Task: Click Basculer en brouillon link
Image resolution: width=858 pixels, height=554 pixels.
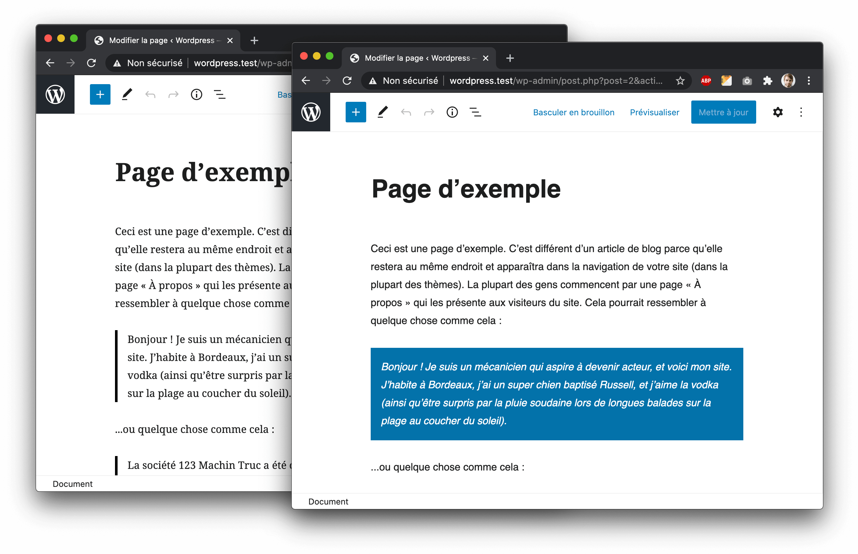Action: [573, 112]
